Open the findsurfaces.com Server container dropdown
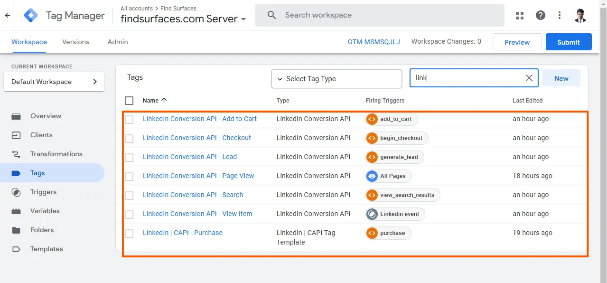Screen dimensions: 607x283 [x=184, y=19]
